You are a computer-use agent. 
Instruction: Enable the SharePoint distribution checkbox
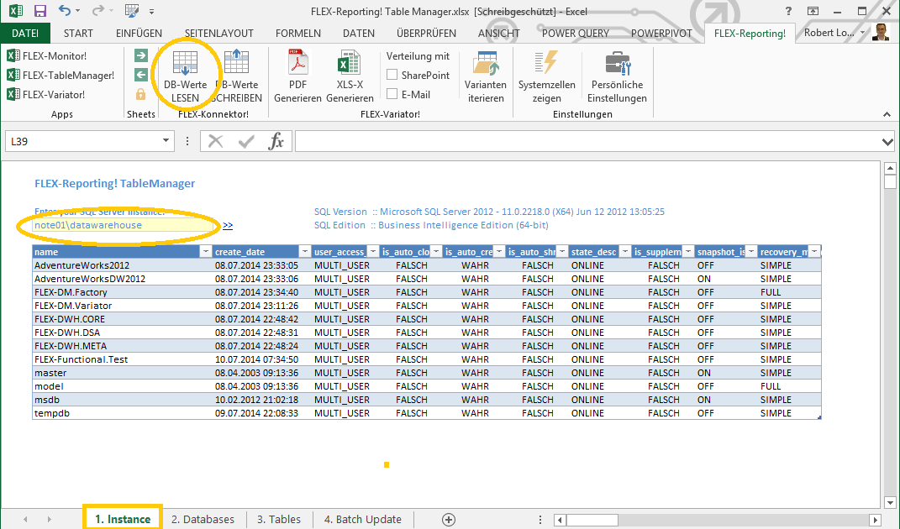coord(392,75)
